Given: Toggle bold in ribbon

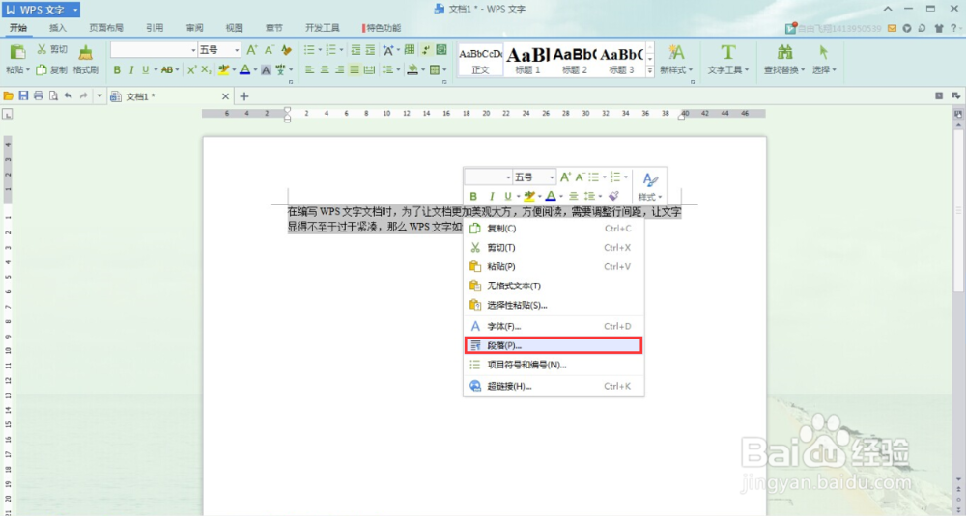Looking at the screenshot, I should [117, 70].
